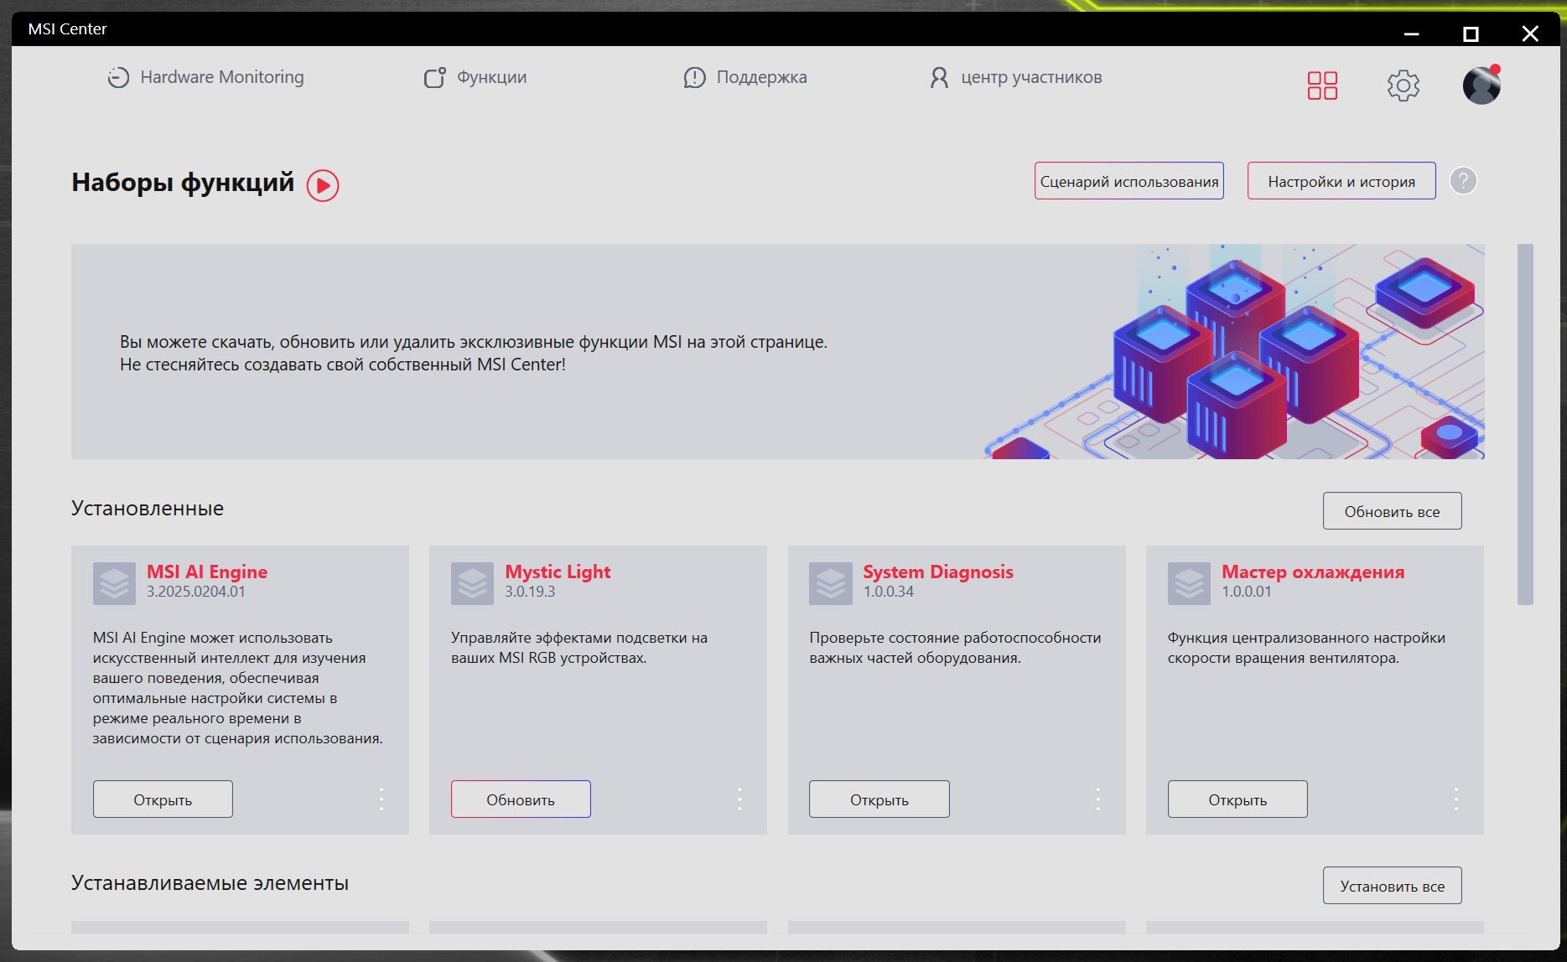This screenshot has width=1567, height=962.
Task: Go to центр участников tab
Action: pos(1015,77)
